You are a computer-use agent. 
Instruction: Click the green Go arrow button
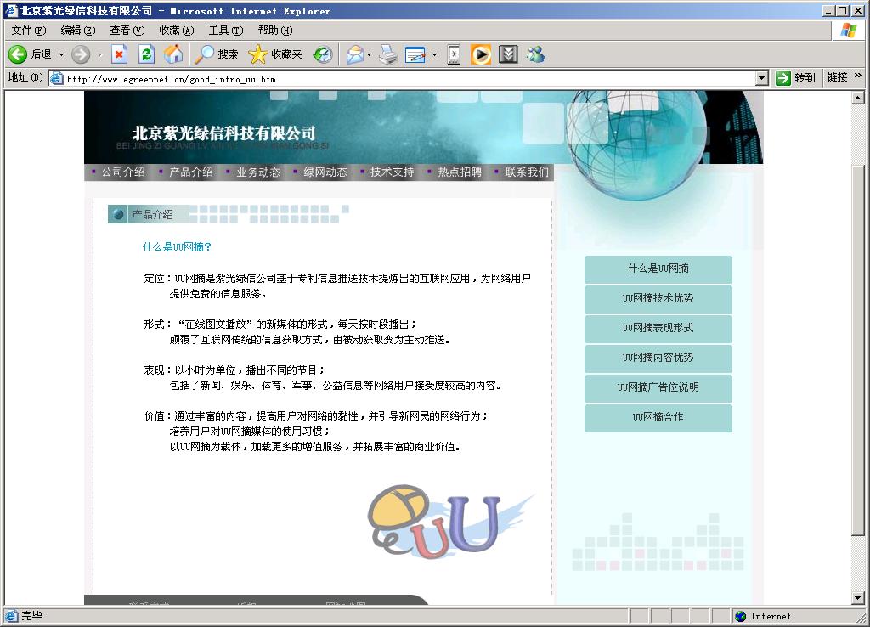pyautogui.click(x=782, y=77)
